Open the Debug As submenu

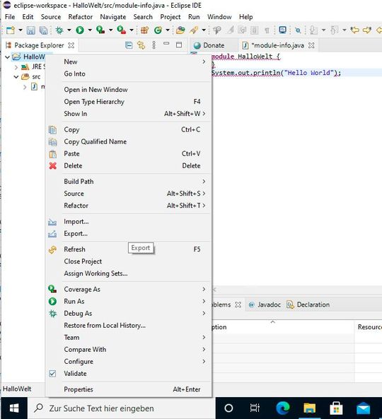click(x=129, y=314)
